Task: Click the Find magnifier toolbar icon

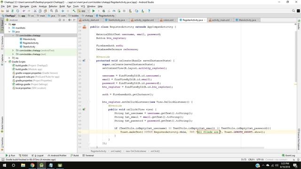Action: pos(51,11)
